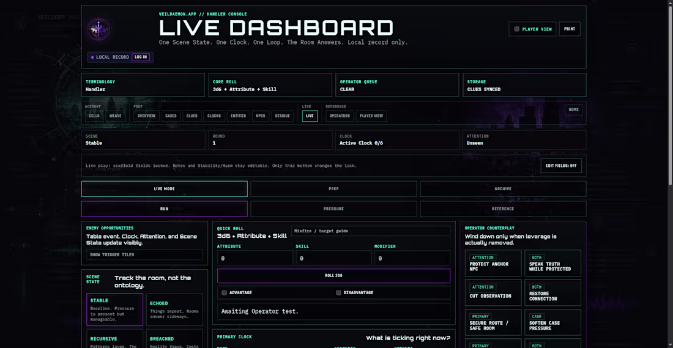Click the Scene Stable status cell
This screenshot has width=673, height=348.
143,140
